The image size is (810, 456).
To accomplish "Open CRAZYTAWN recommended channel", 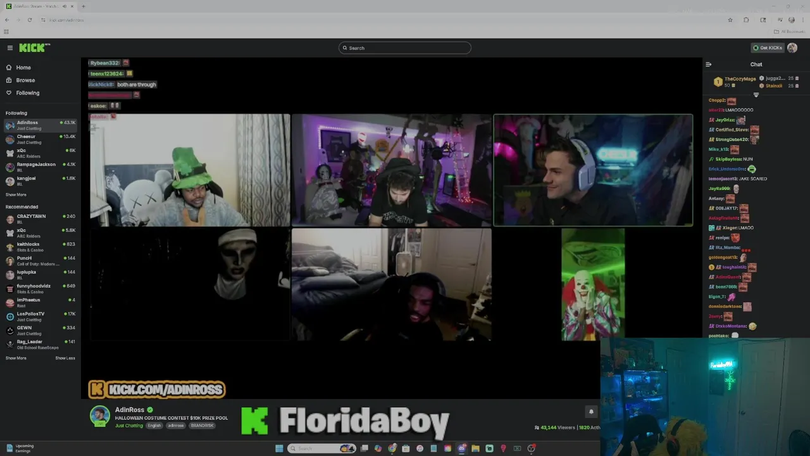I will click(x=40, y=219).
